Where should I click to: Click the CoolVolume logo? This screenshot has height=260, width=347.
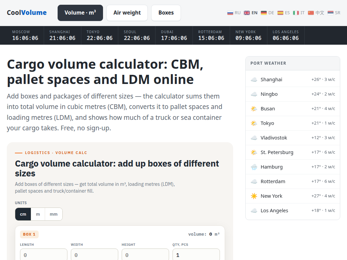(27, 13)
